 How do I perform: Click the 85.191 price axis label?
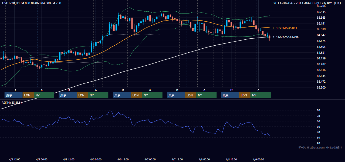pyautogui.click(x=321, y=23)
